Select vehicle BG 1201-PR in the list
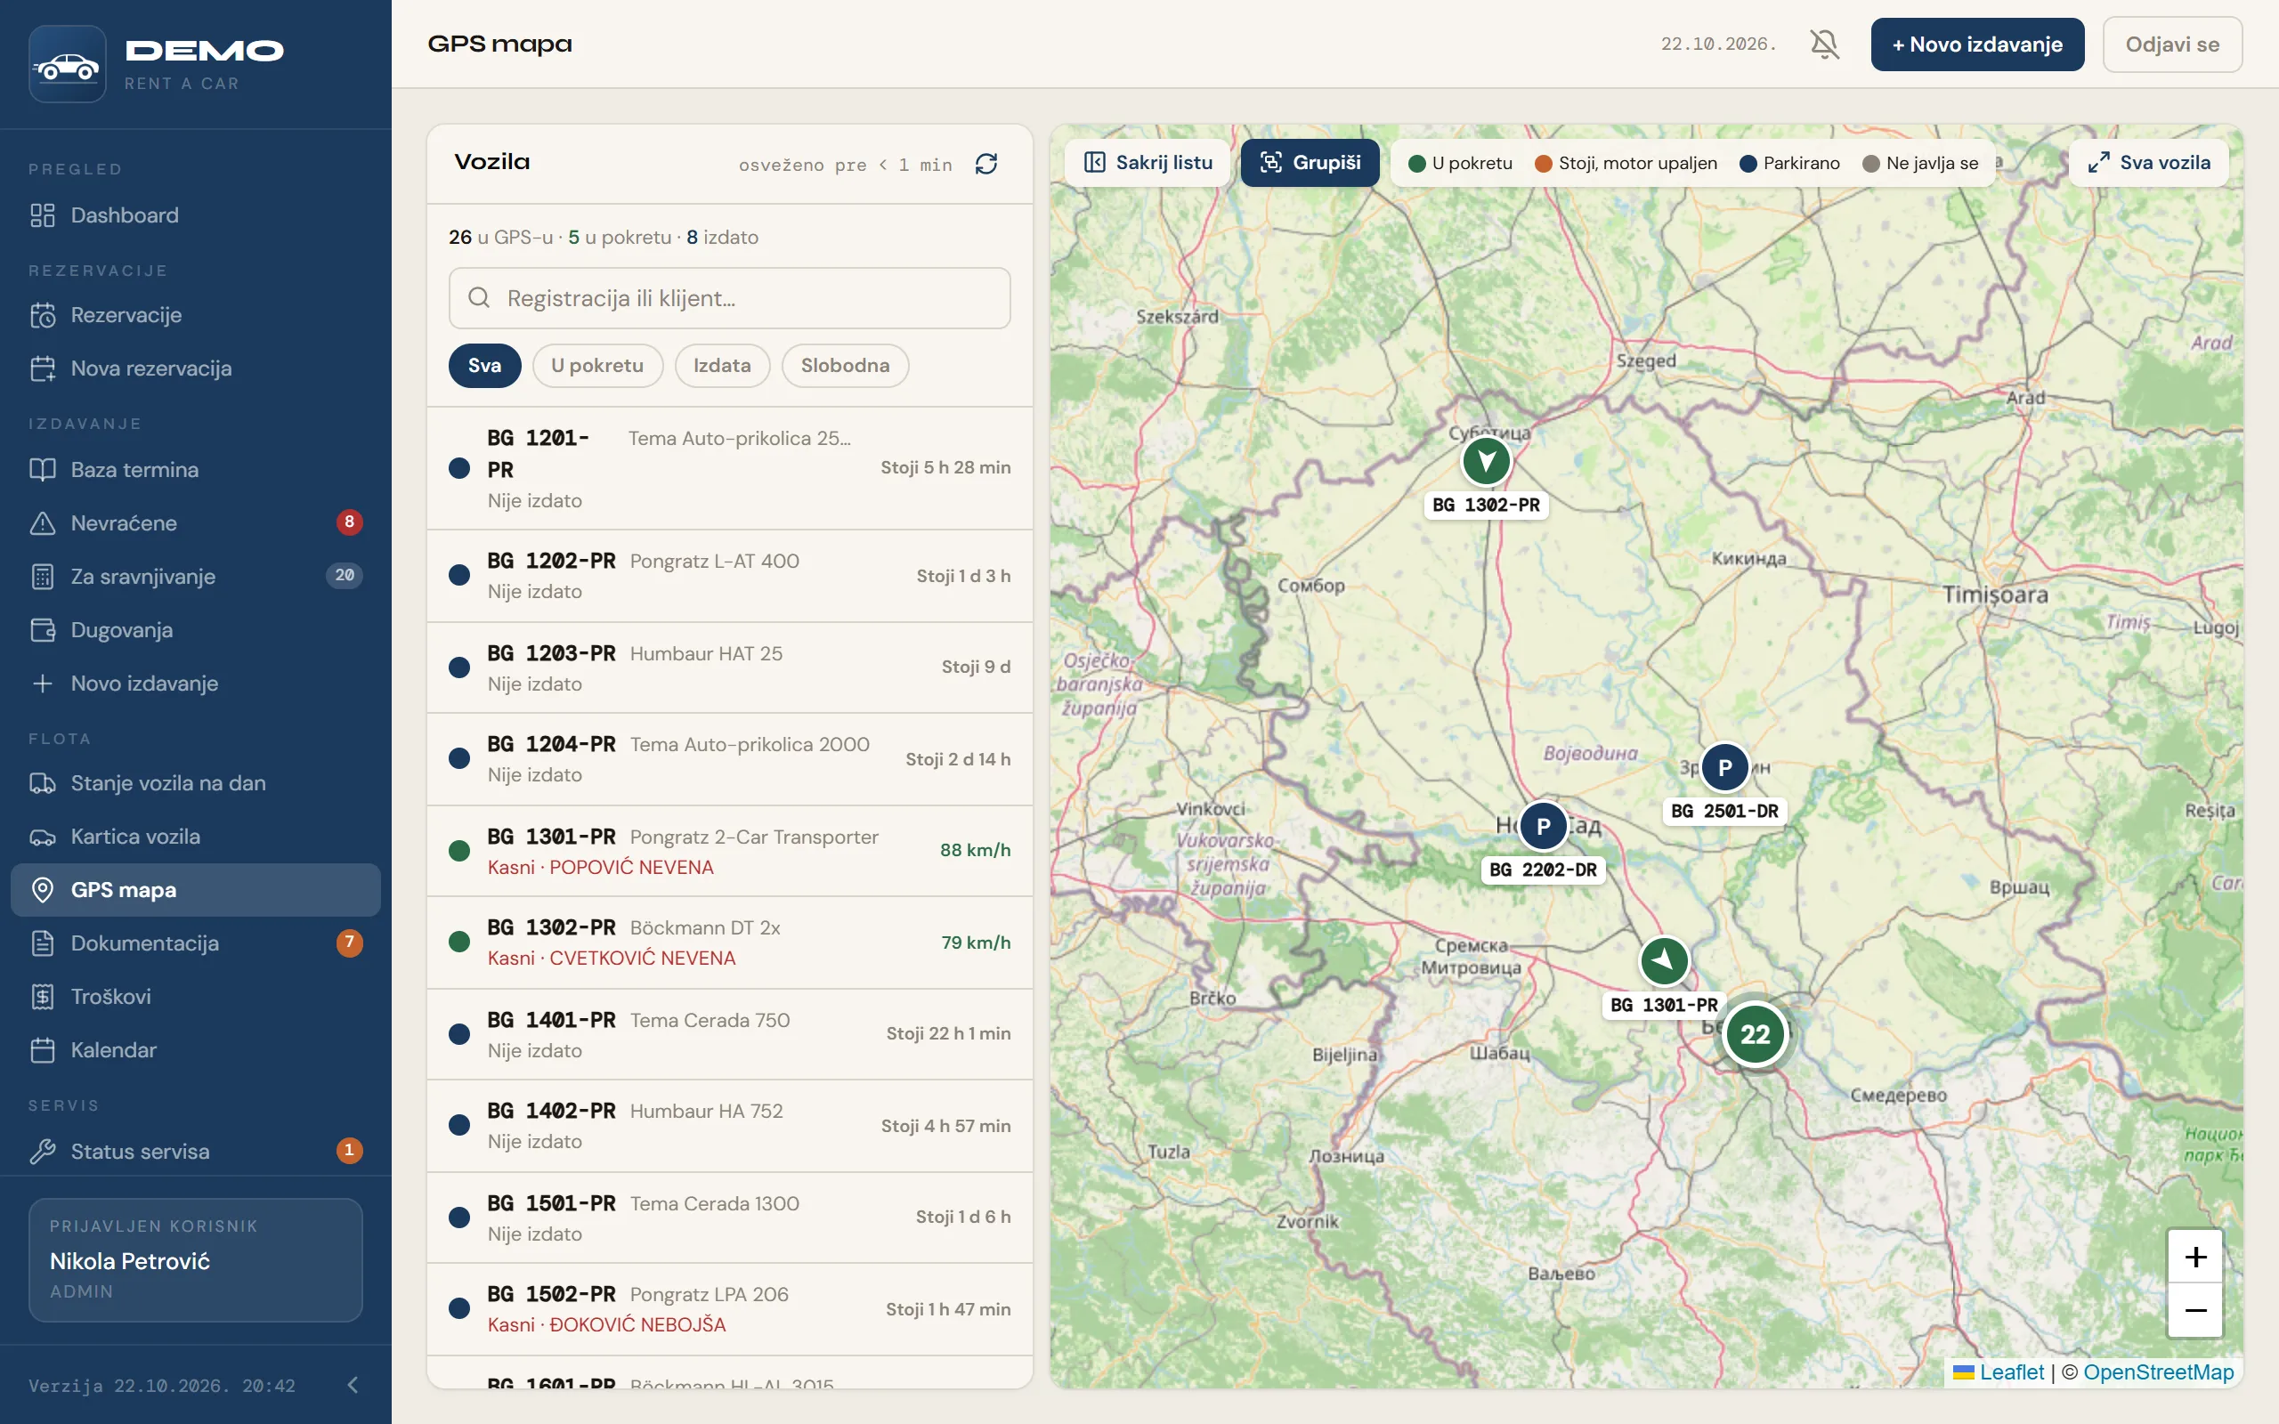 (730, 468)
